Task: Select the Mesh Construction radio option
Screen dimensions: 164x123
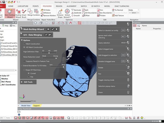Action: pyautogui.click(x=24, y=44)
